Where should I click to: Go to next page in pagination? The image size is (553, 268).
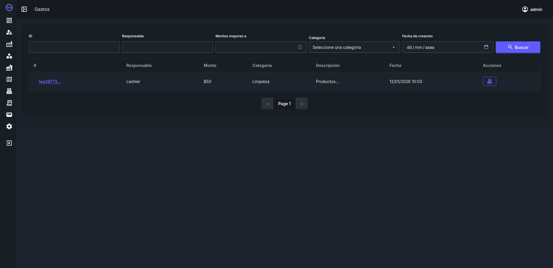point(301,103)
